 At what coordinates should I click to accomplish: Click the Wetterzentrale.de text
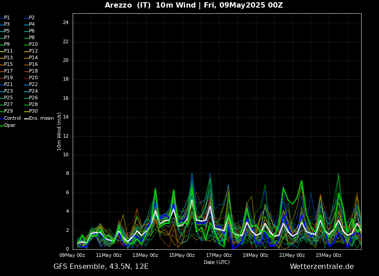pos(321,267)
